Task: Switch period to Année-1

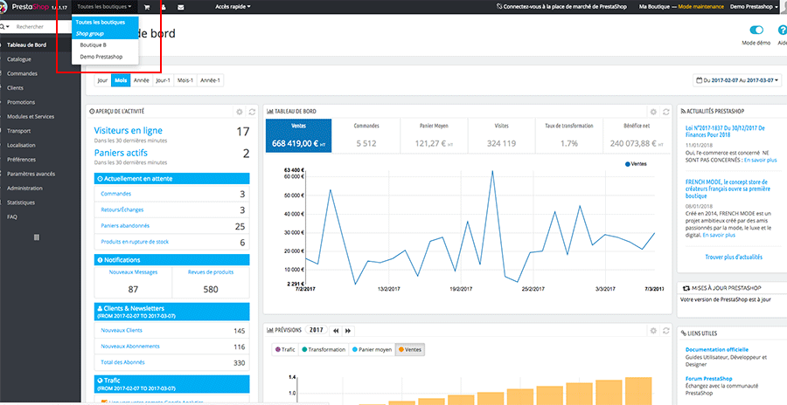Action: [211, 80]
